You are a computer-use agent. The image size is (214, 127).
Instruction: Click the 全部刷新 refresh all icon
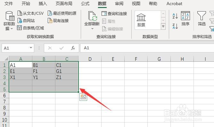coord(93,16)
